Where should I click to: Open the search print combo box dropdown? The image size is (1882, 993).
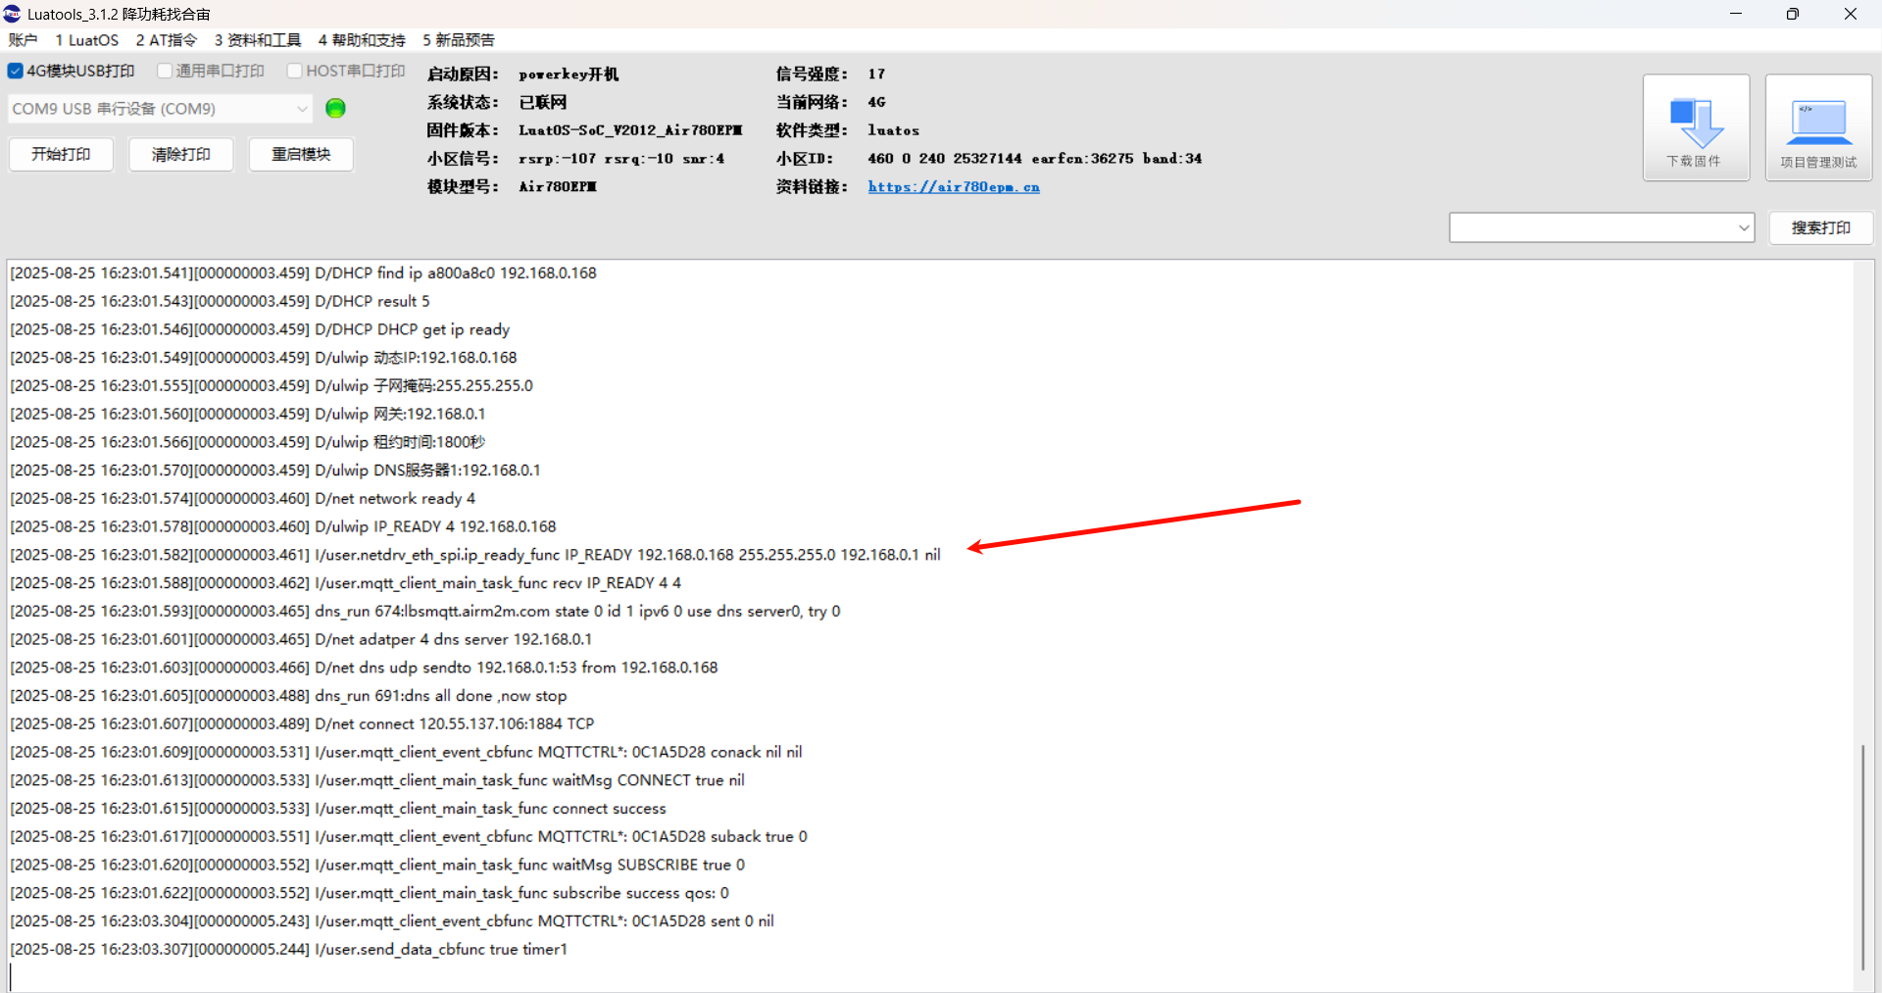(1744, 227)
